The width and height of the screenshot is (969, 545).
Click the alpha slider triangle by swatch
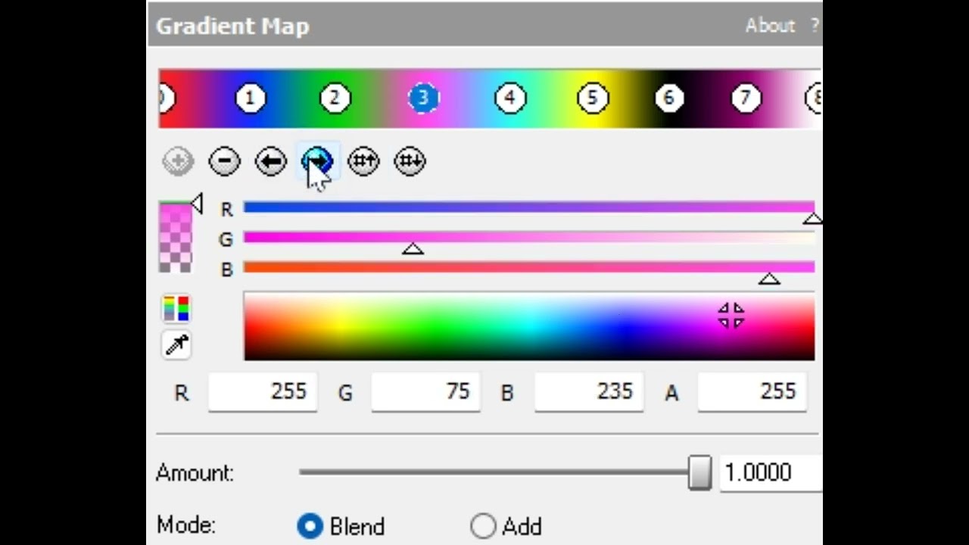point(197,203)
